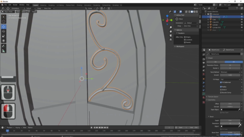Switch to the Modeling workspace tab
Viewport: 244px width, 137px height.
[43, 5]
